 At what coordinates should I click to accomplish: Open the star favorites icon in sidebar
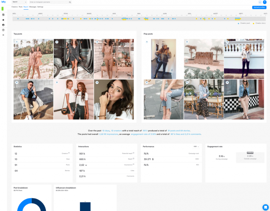3,20
